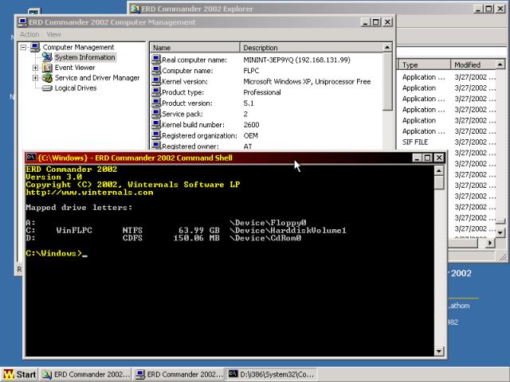Expand the Event Viewer node
510x382 pixels.
point(35,68)
